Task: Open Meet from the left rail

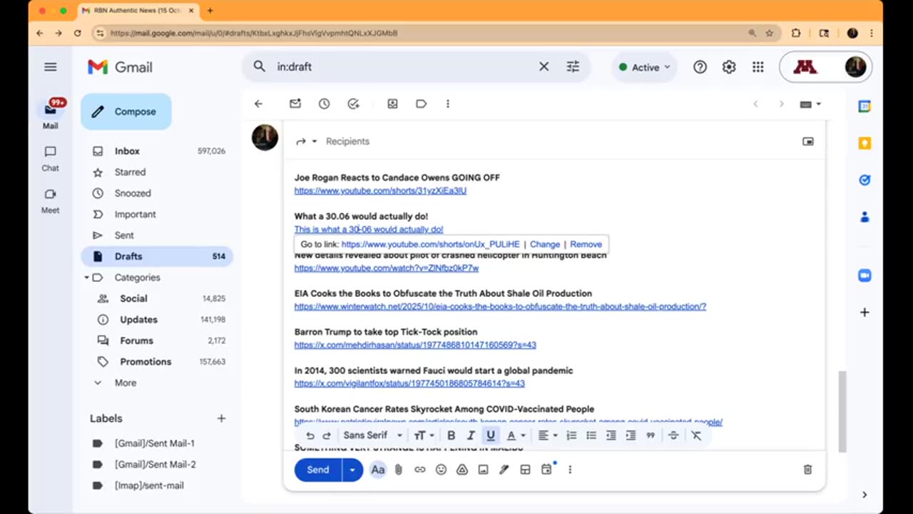Action: tap(50, 201)
